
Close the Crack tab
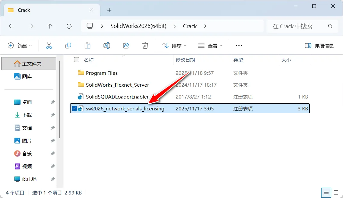point(91,10)
